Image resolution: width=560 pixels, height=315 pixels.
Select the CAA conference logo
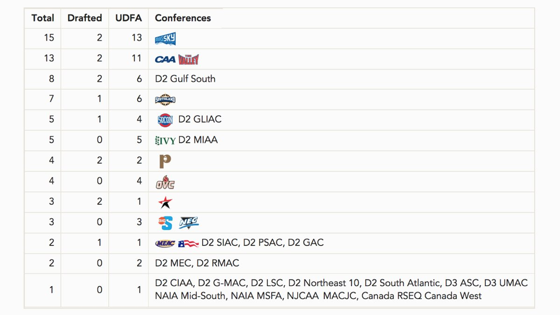tap(165, 59)
